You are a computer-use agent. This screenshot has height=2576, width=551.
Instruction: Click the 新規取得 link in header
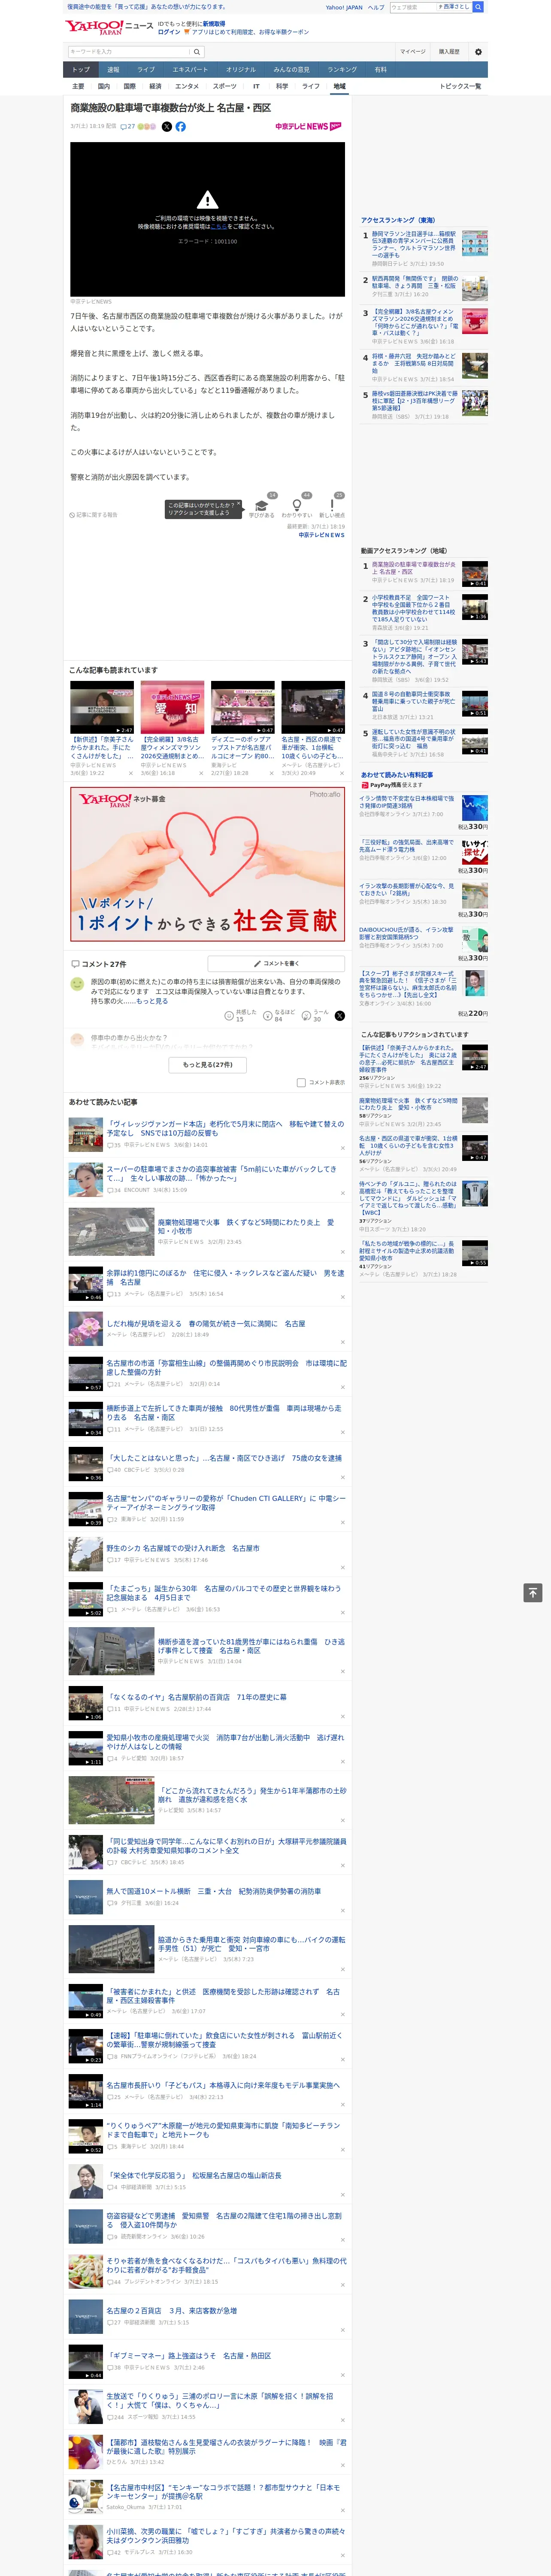click(x=214, y=24)
